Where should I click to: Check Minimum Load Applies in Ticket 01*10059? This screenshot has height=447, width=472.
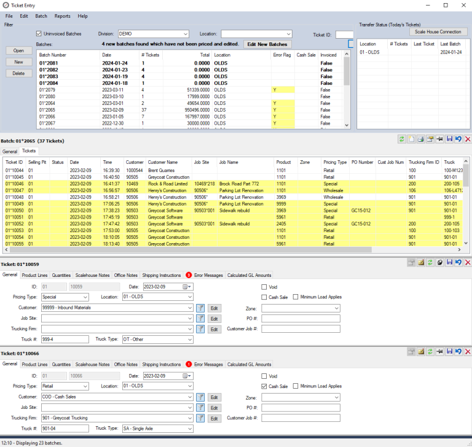tap(296, 297)
